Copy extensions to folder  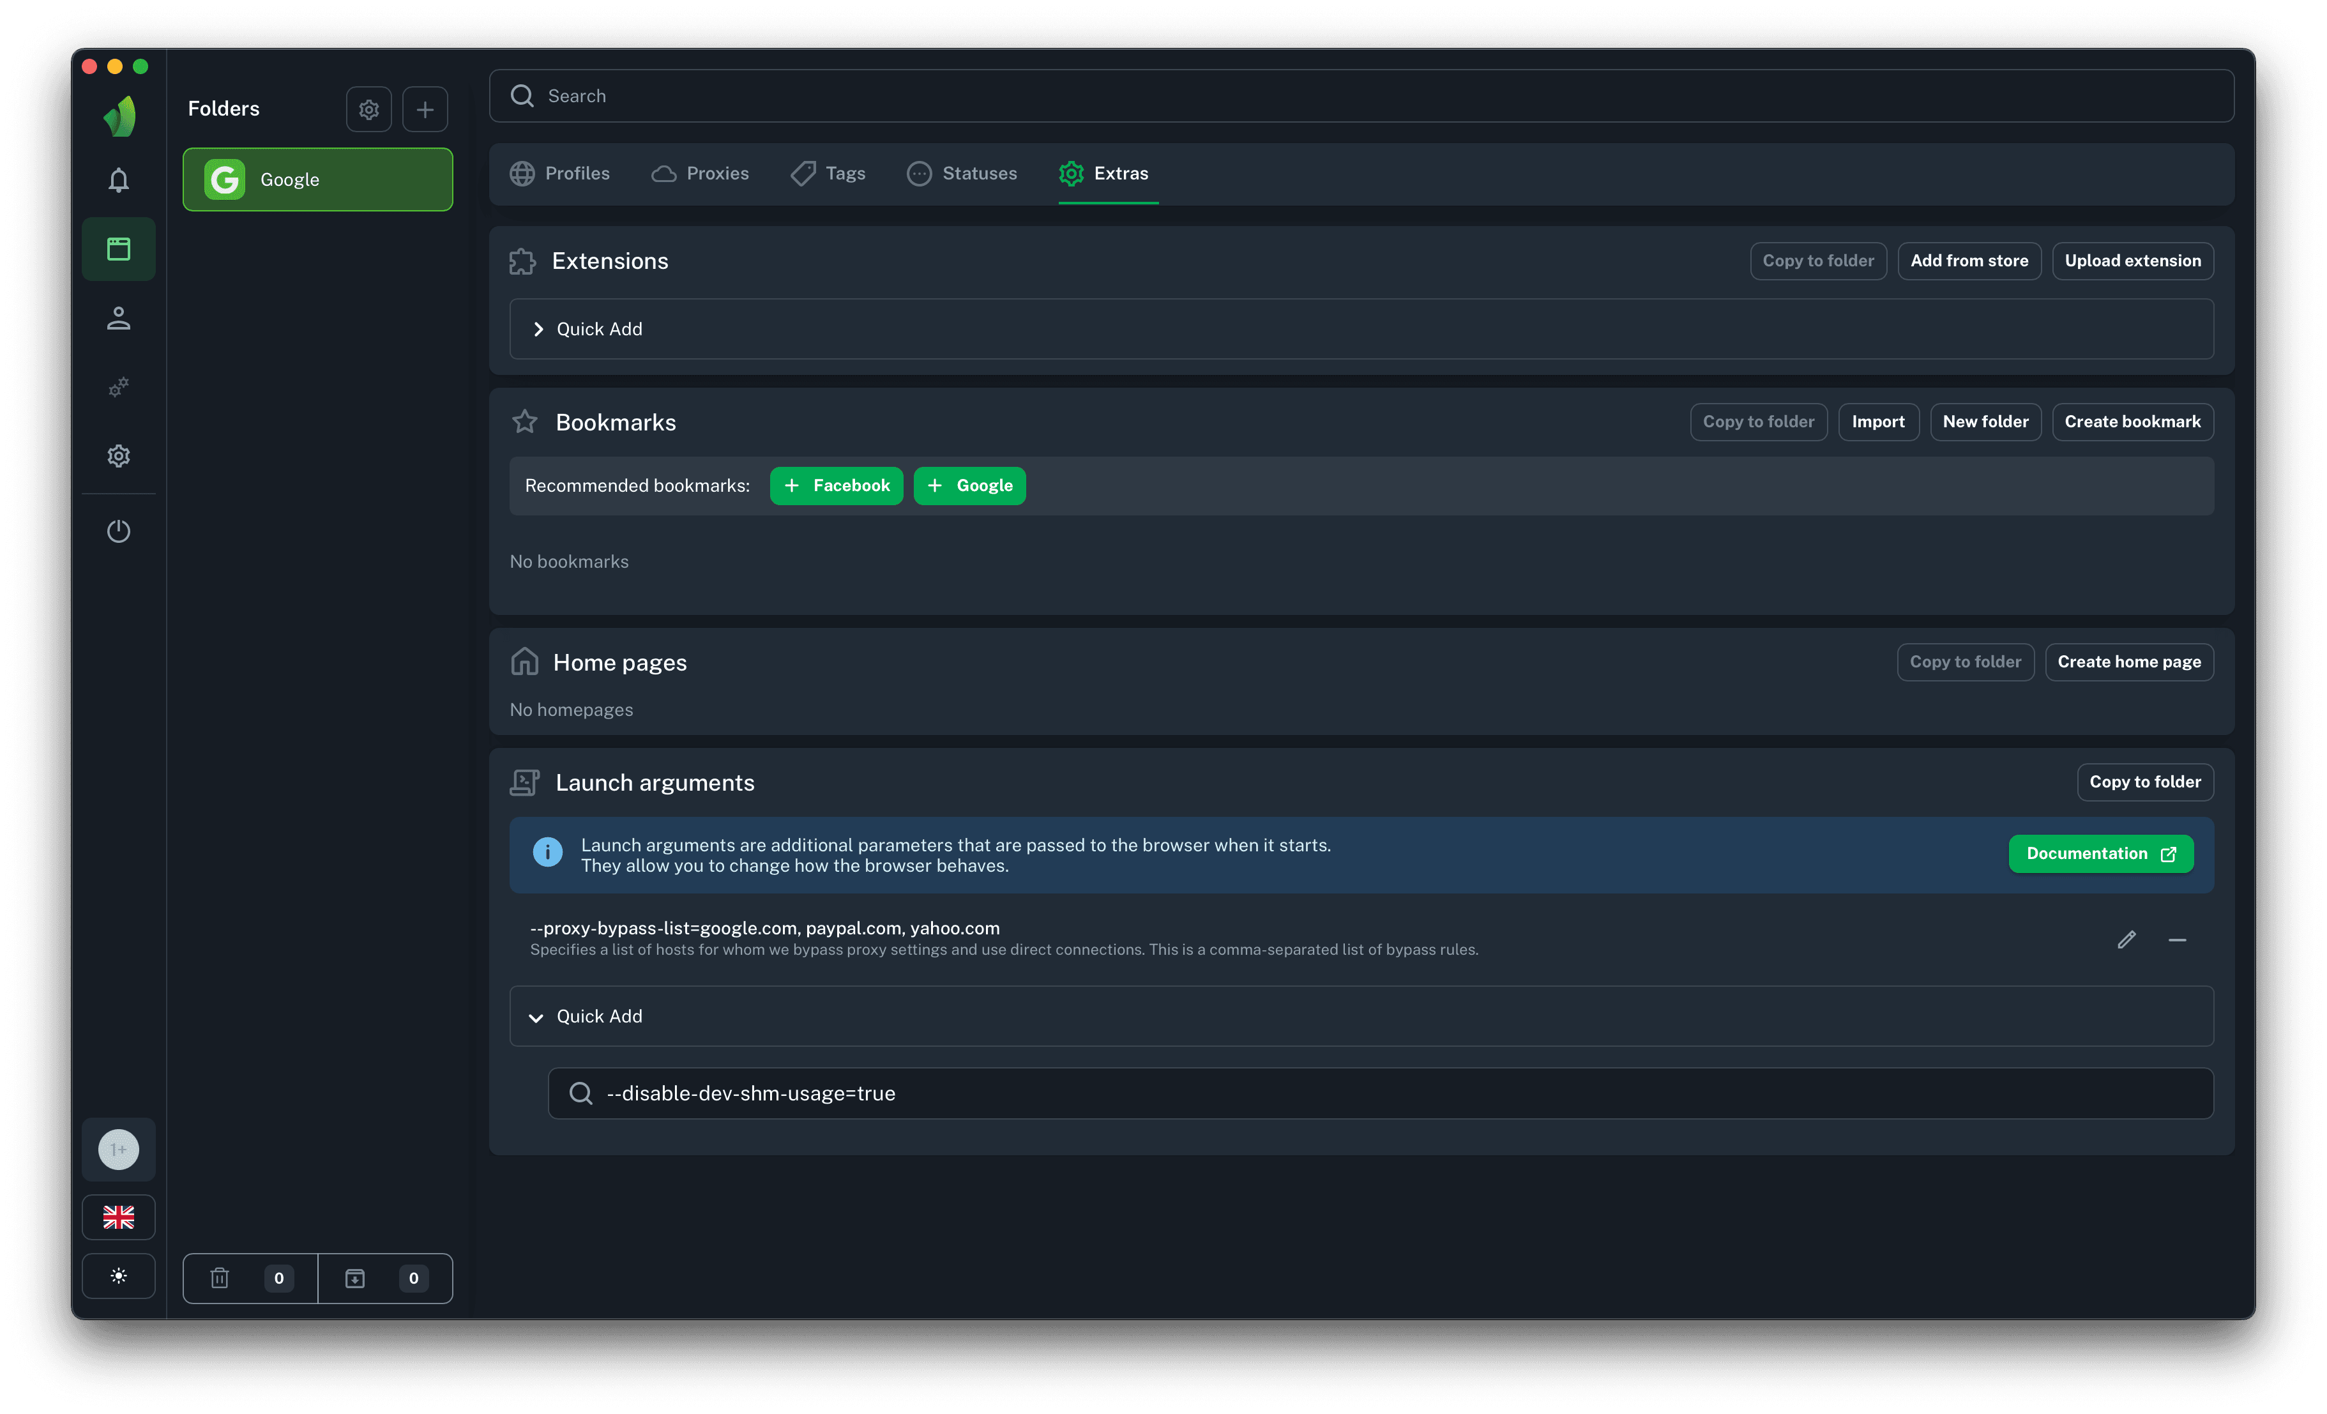[1818, 261]
